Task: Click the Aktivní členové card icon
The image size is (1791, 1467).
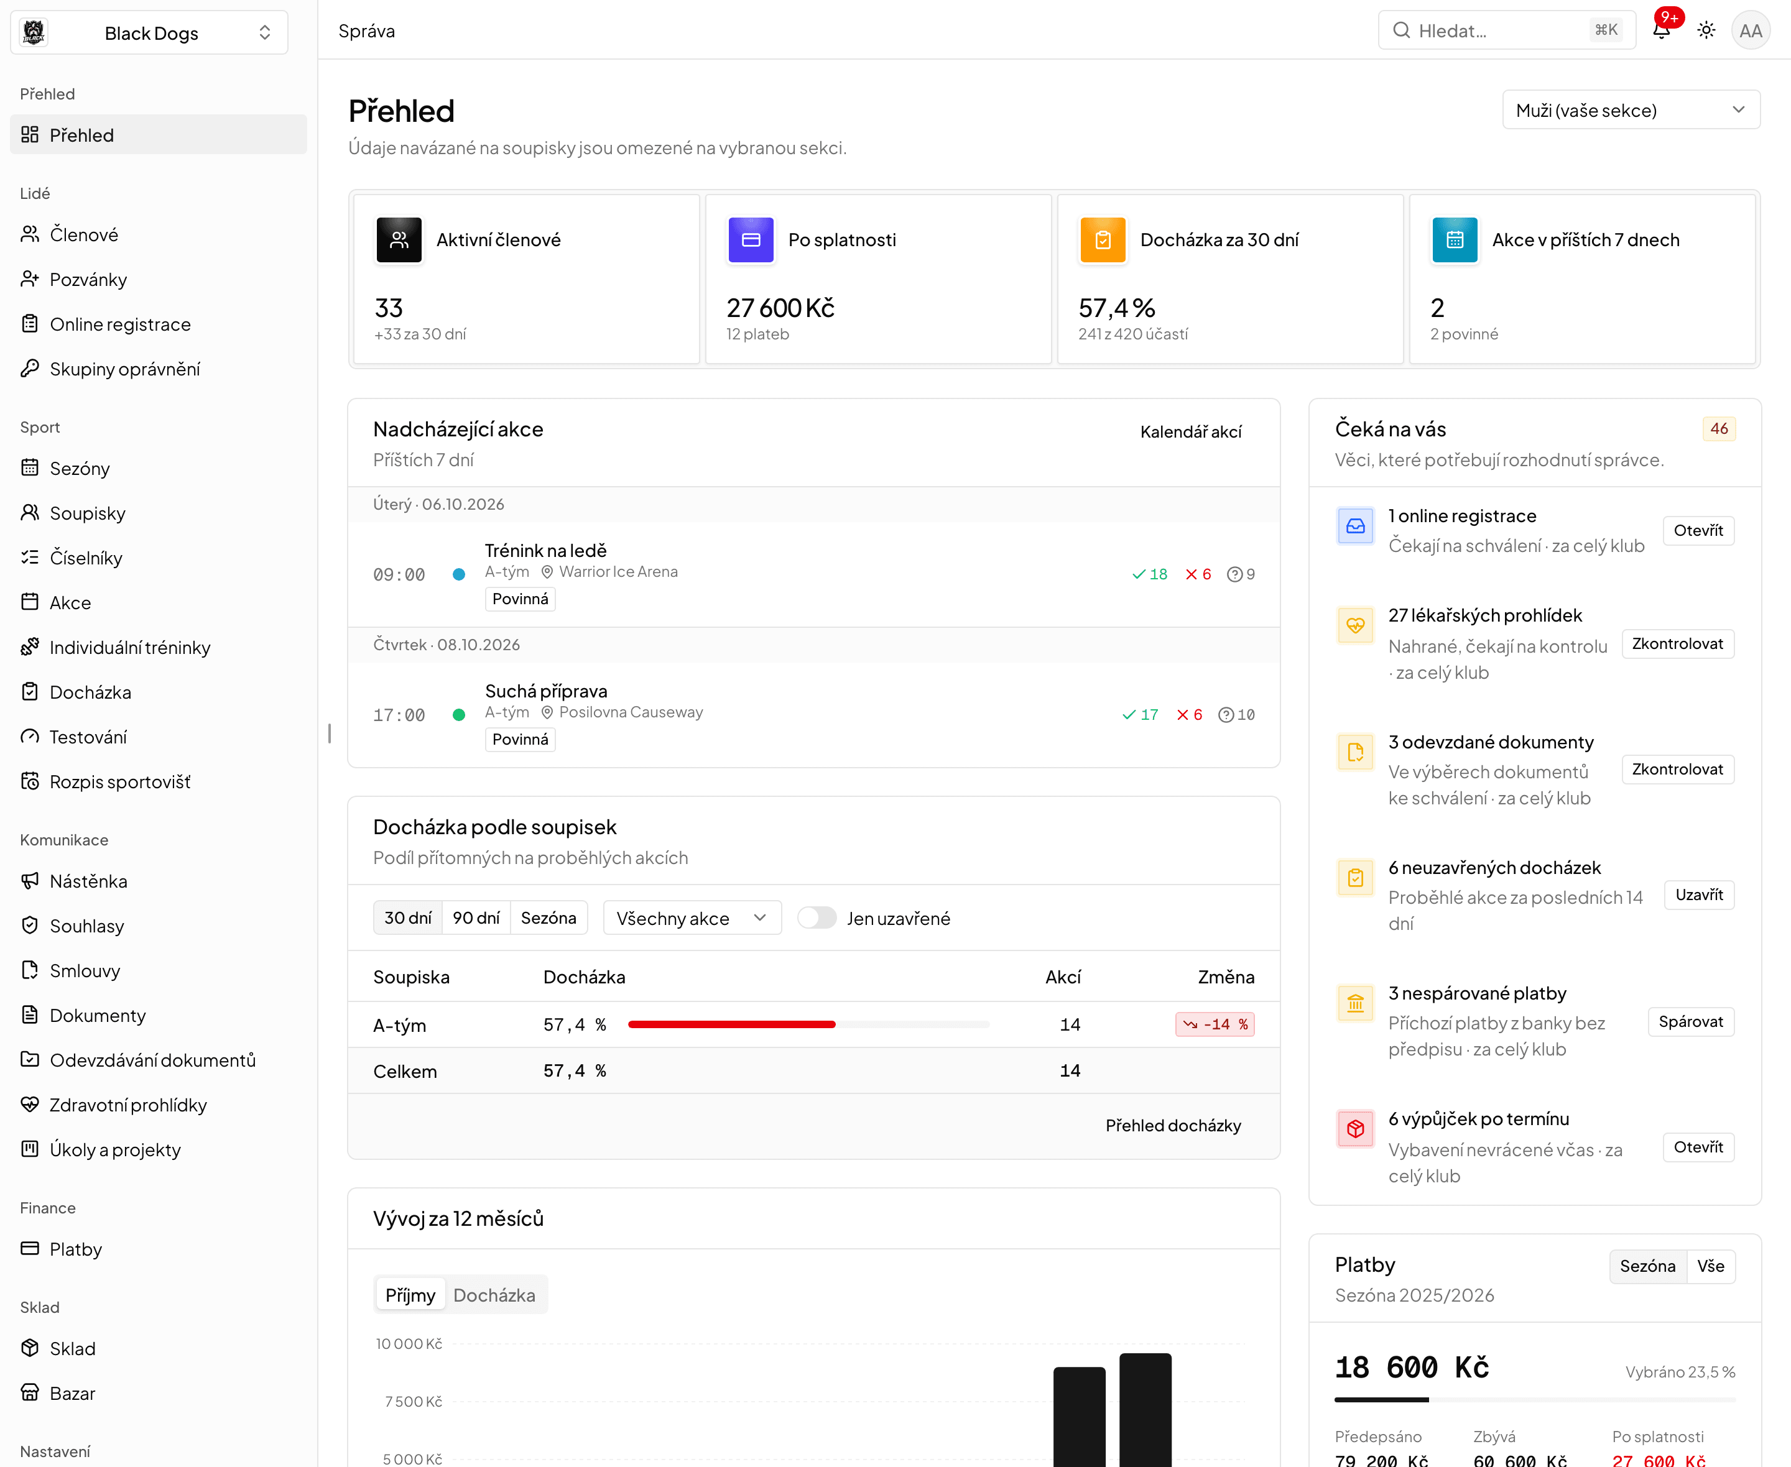Action: 399,240
